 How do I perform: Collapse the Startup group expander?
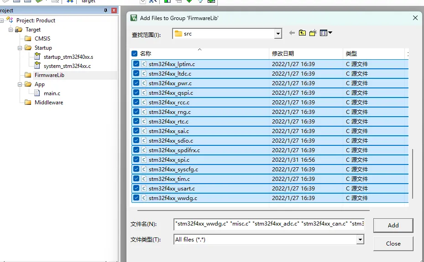20,48
